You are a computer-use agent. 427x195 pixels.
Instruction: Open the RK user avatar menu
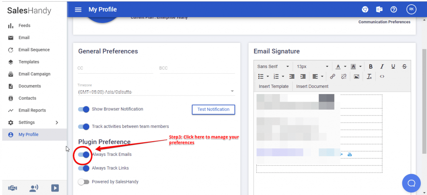[x=411, y=9]
